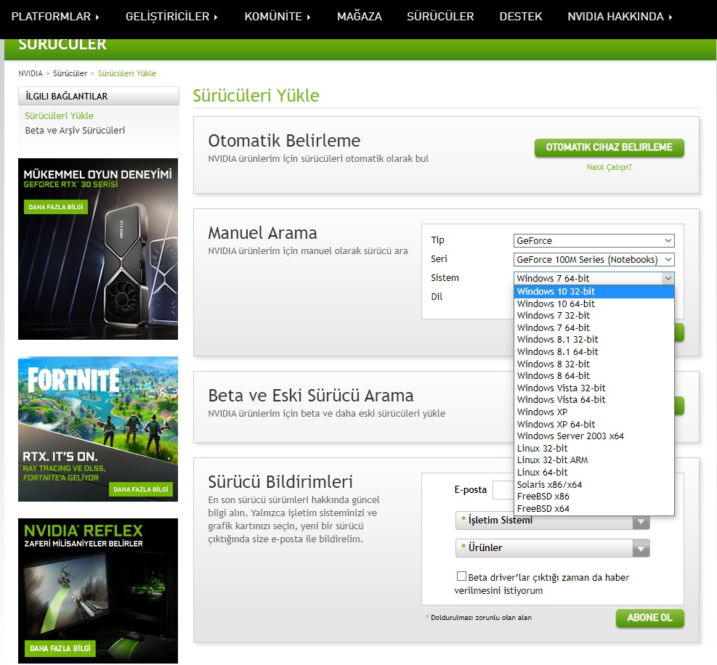This screenshot has height=665, width=717.
Task: Open Sürücüleri Yükle sidebar link
Action: tap(60, 115)
